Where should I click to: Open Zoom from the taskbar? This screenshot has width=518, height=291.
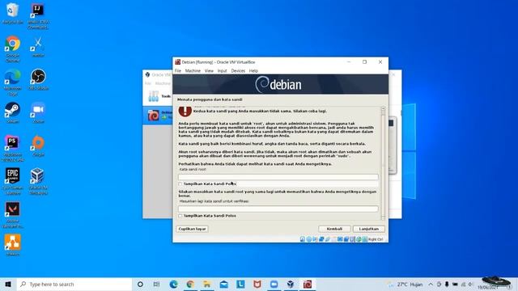[x=274, y=284]
